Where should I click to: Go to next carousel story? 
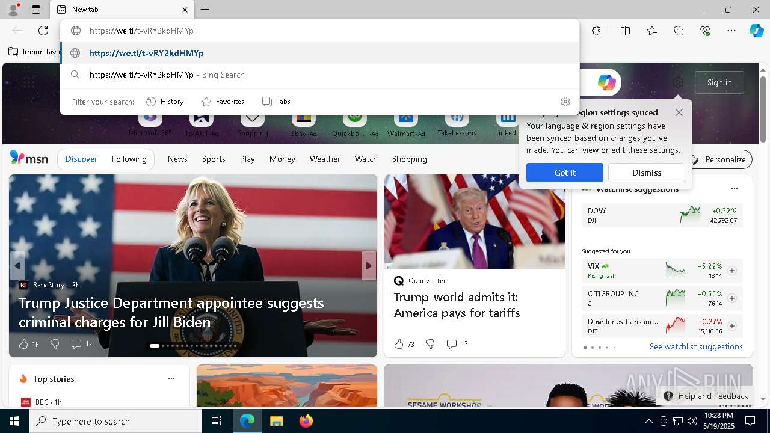pos(369,266)
